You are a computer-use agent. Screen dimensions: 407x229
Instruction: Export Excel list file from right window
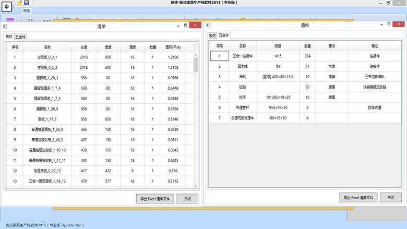click(x=358, y=198)
